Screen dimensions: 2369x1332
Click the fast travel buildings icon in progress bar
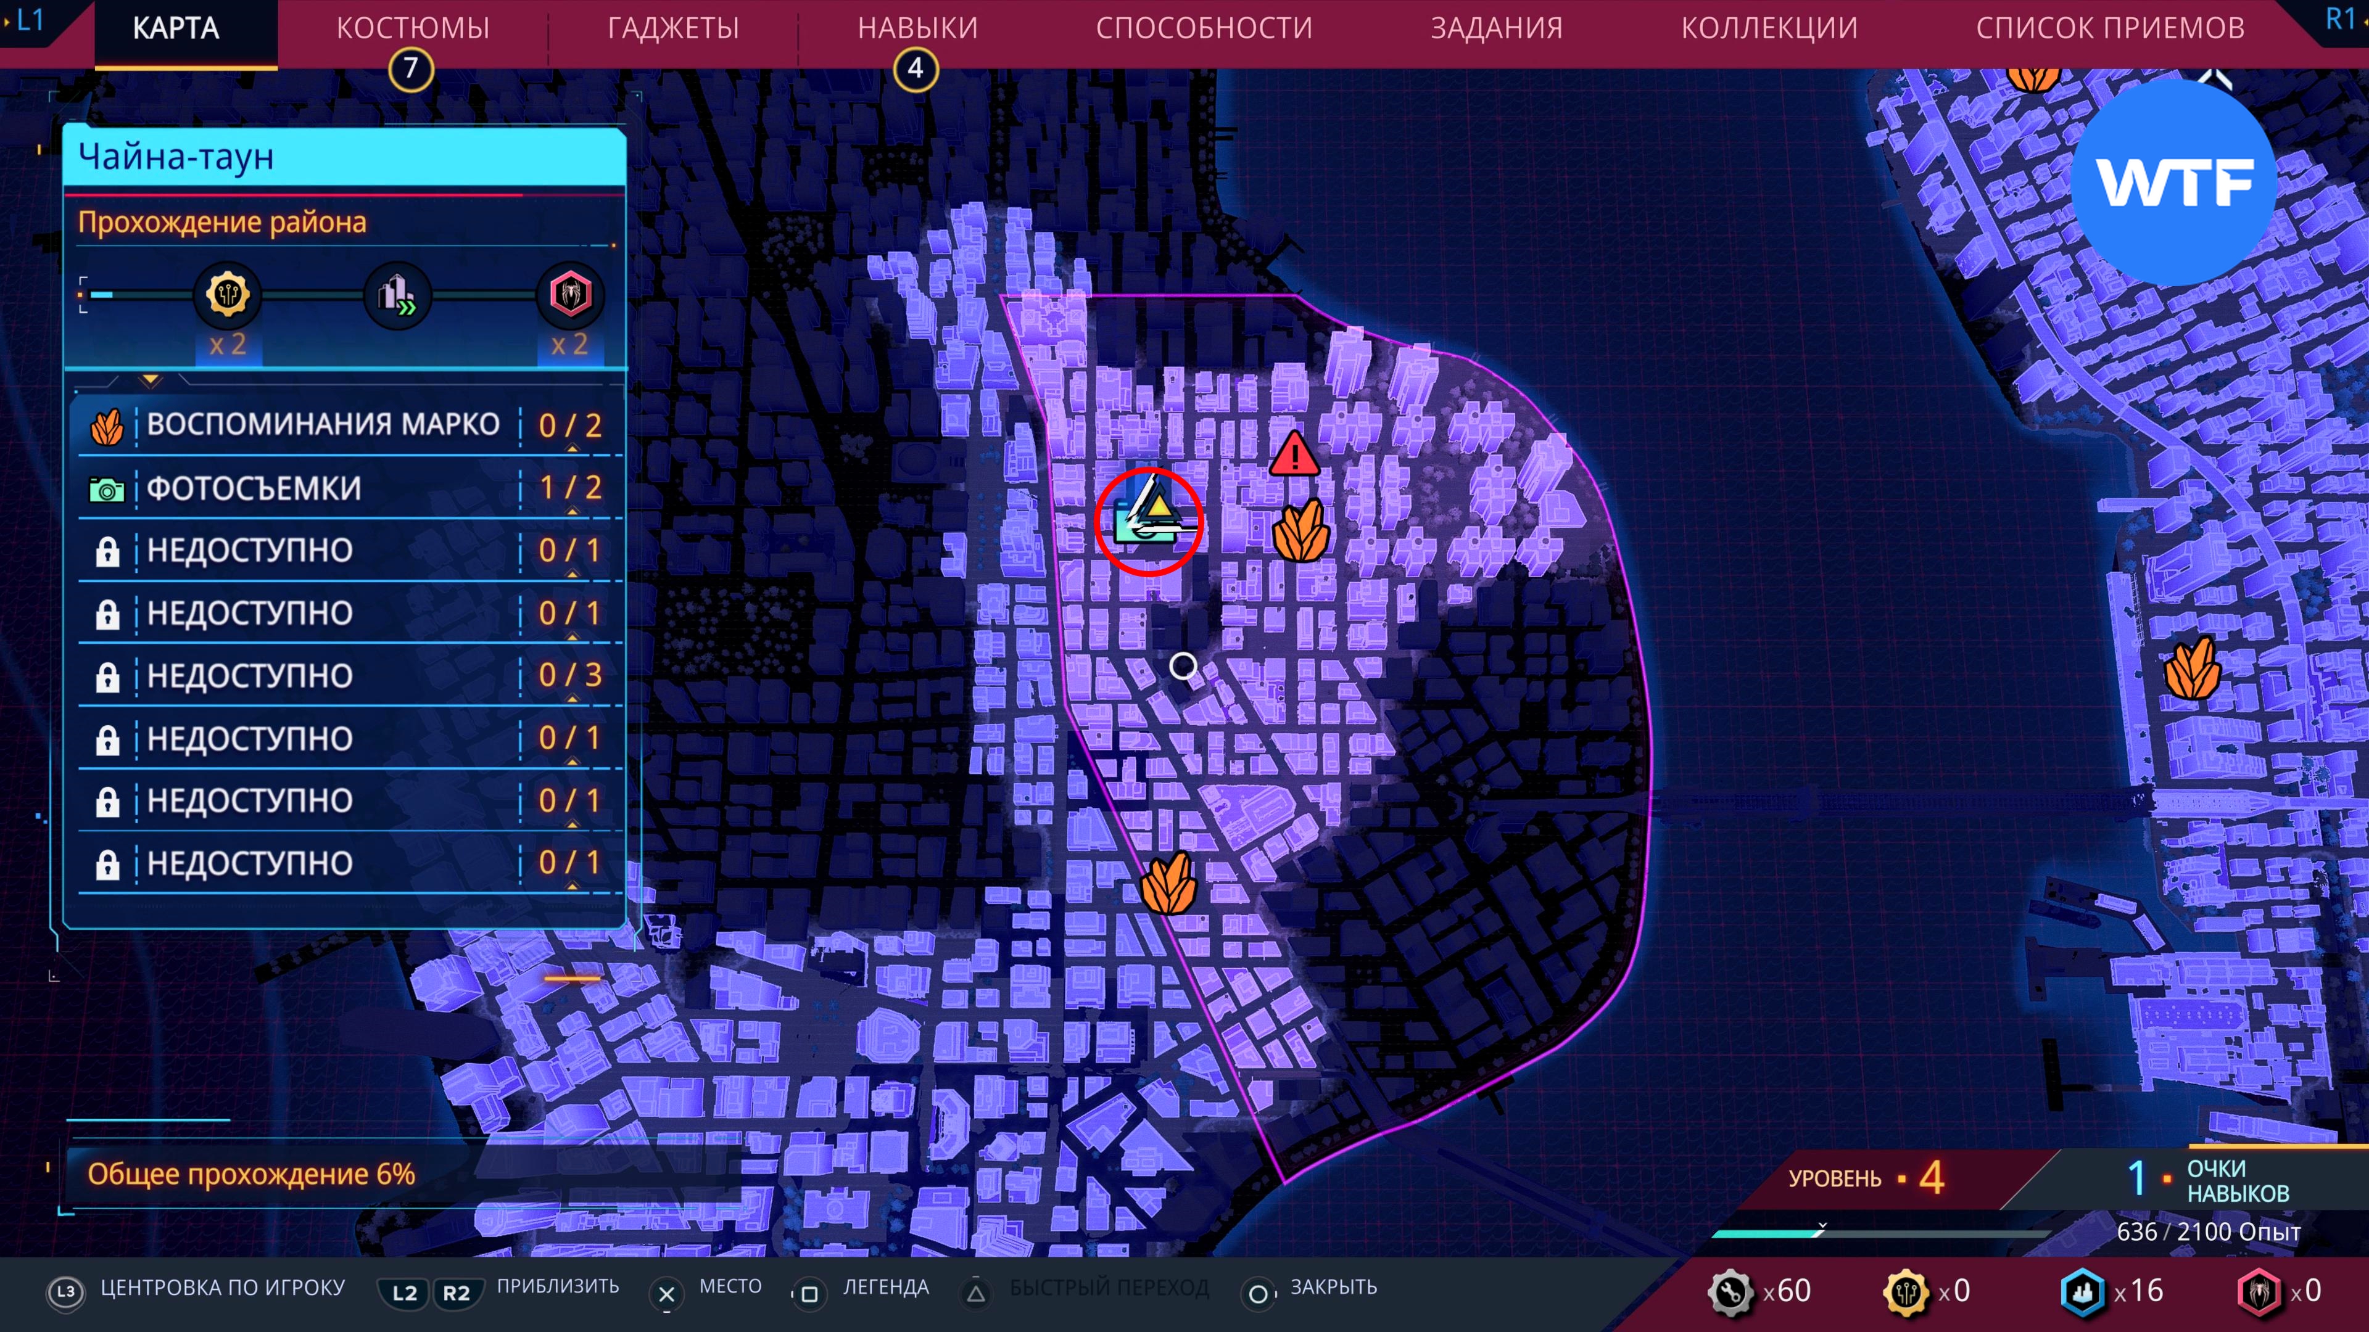coord(397,295)
